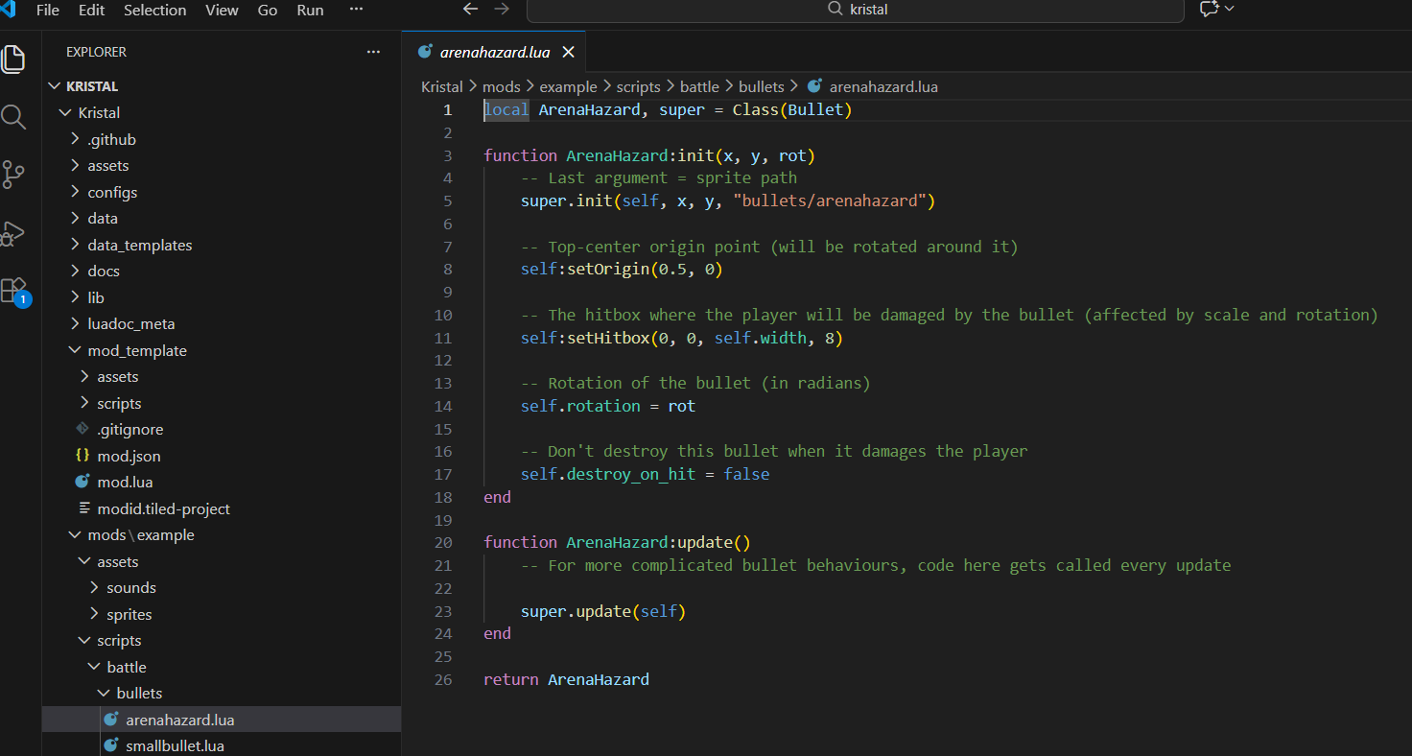Open the Explorer view in activity bar
Viewport: 1412px width, 756px height.
[13, 59]
